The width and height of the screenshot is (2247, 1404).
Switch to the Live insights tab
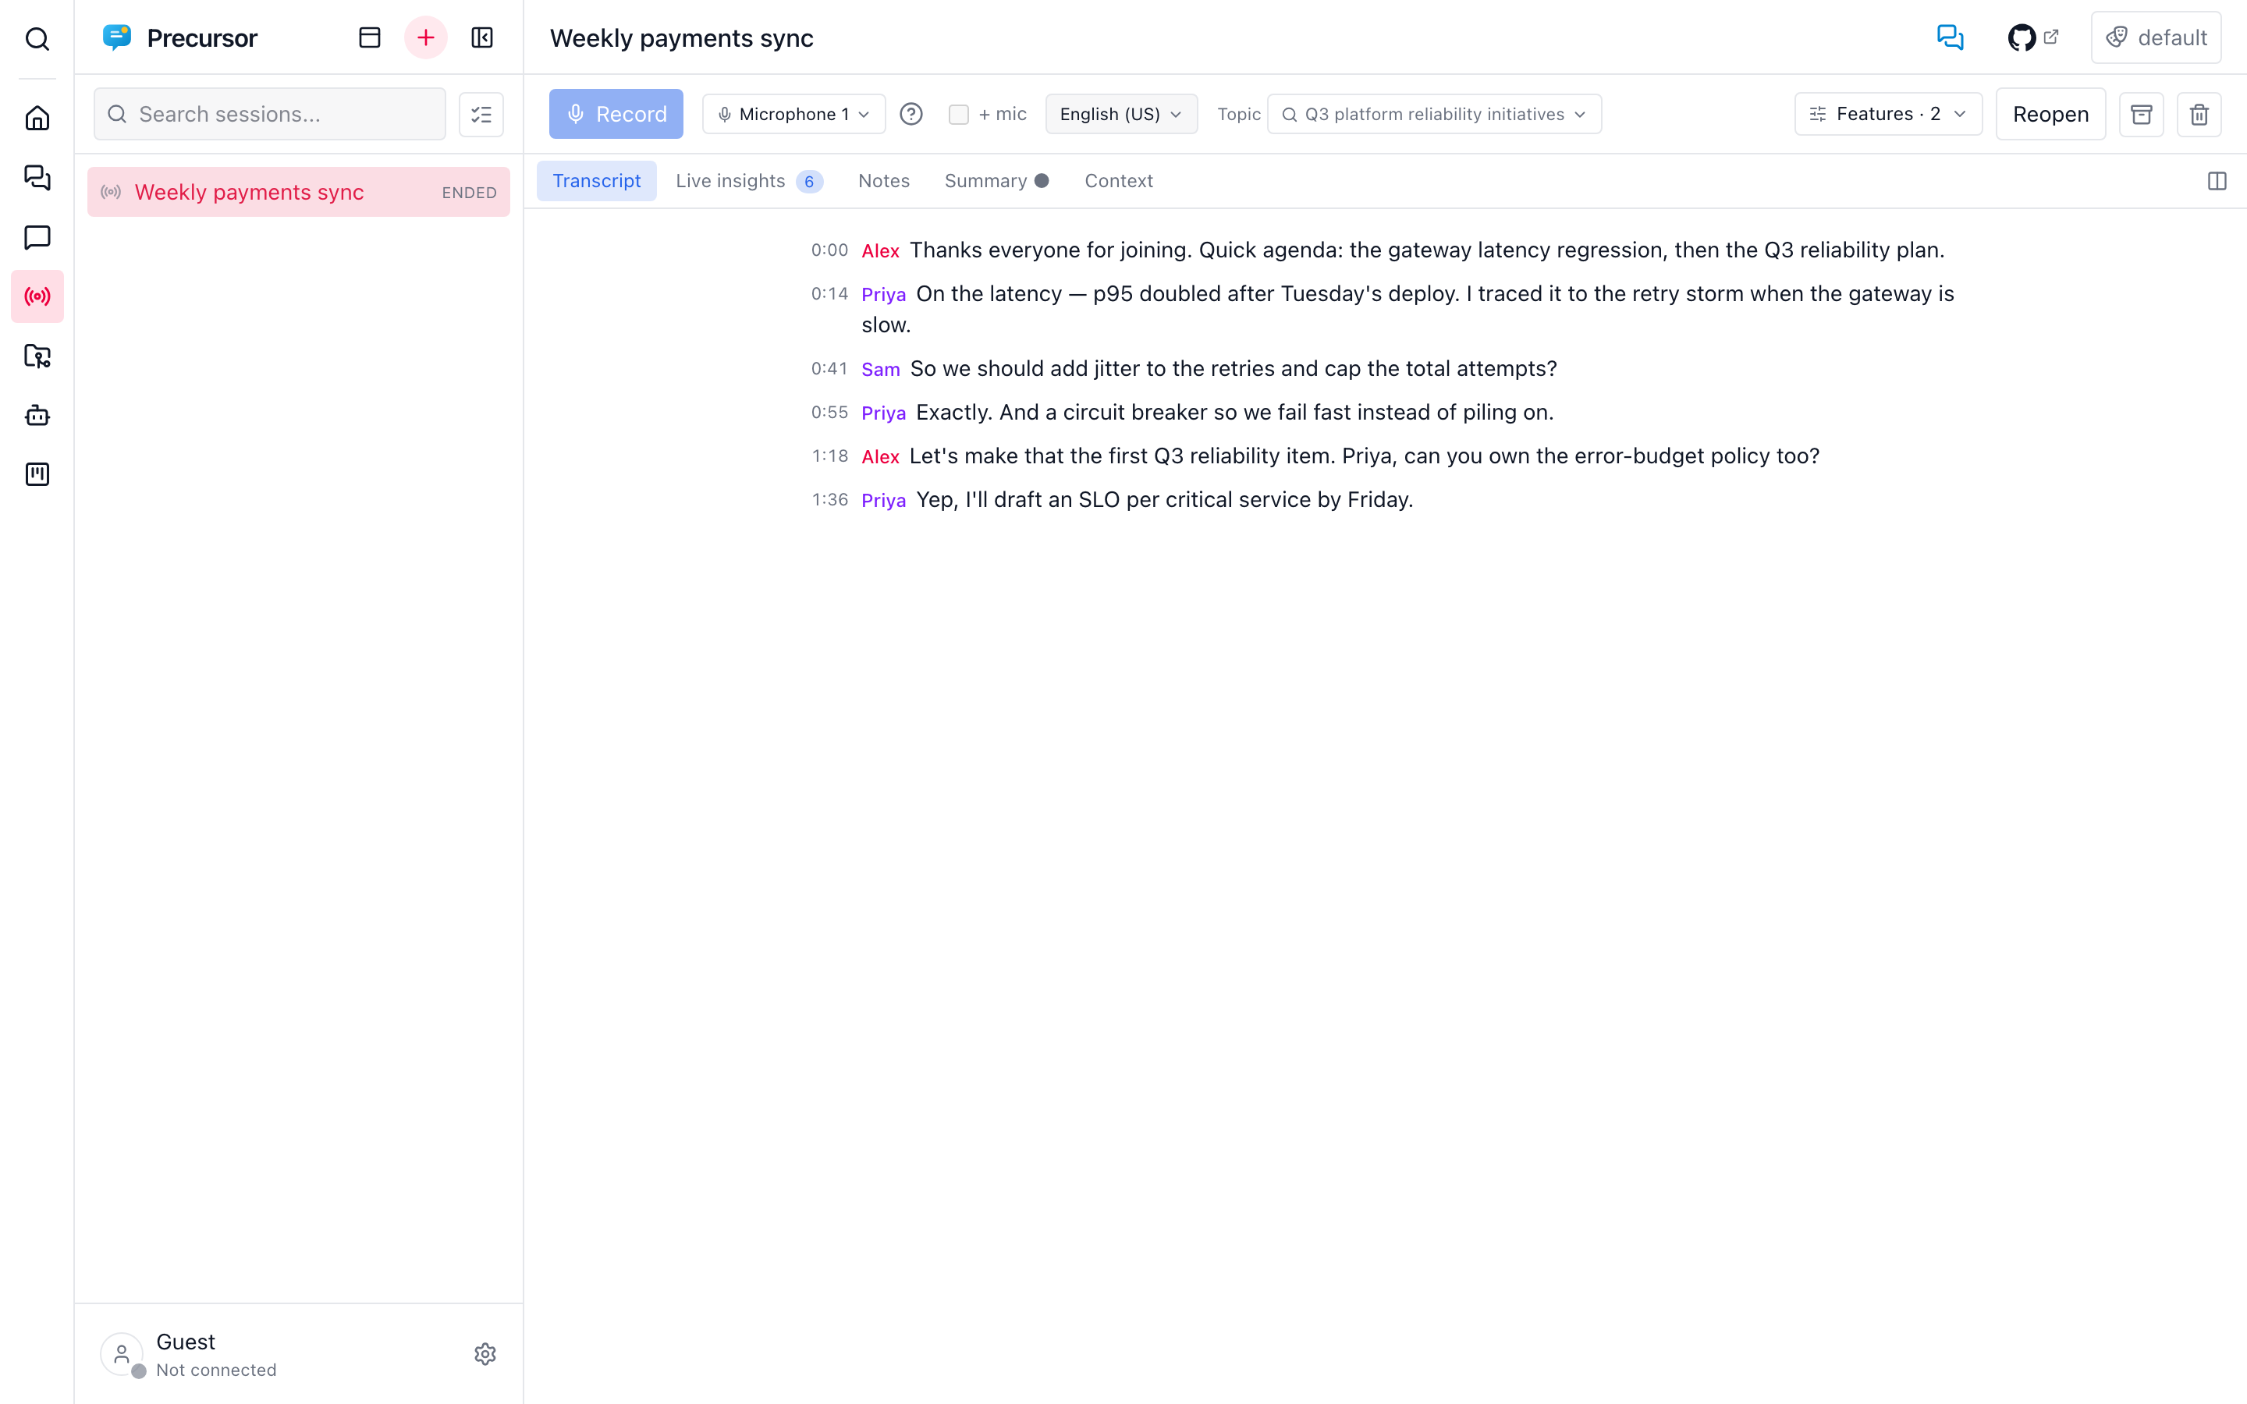pos(748,181)
